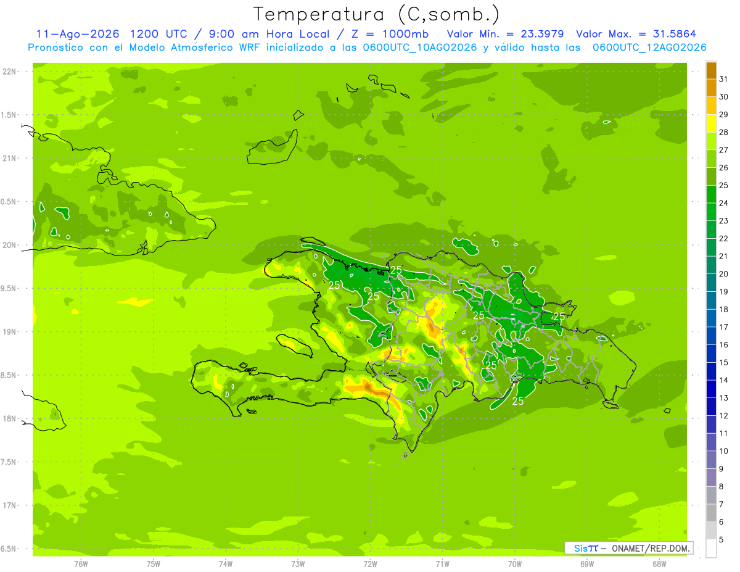Click the purple swatch between 9 and 10

click(x=711, y=460)
